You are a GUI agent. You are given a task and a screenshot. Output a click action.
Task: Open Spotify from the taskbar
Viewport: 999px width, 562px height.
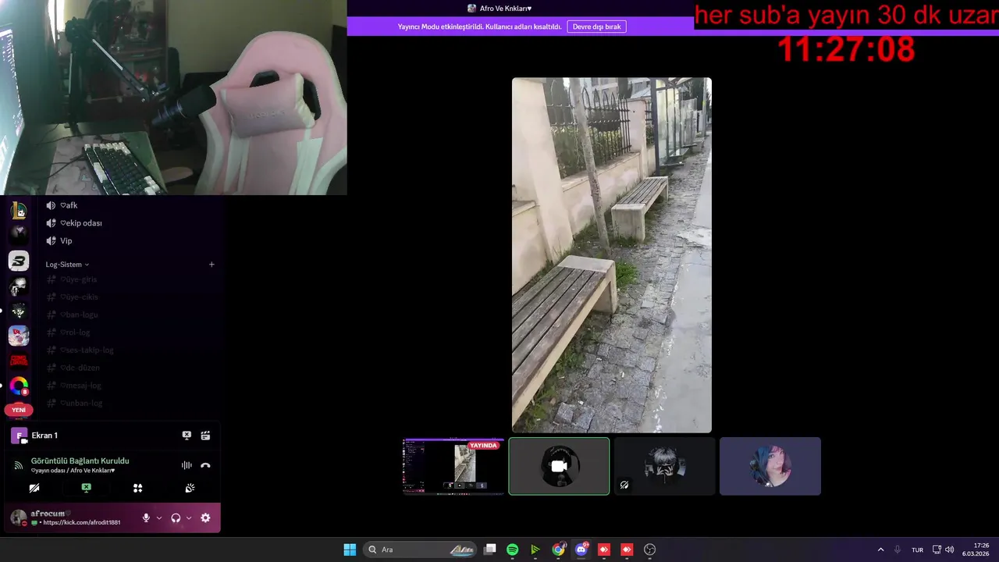click(513, 550)
